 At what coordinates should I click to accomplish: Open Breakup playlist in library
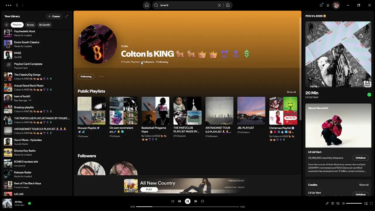tap(37, 109)
